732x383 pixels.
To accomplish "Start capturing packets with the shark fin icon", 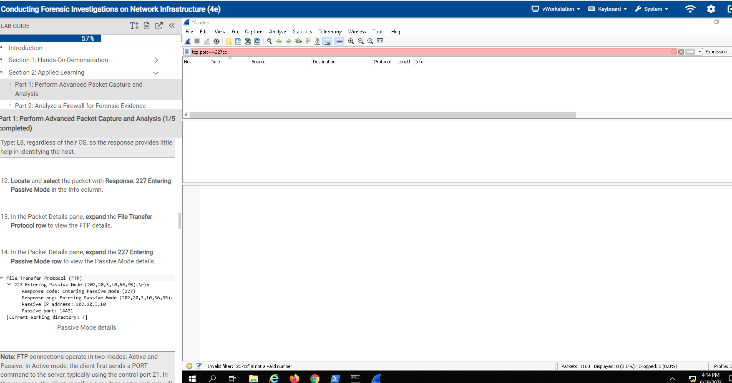I will click(x=188, y=41).
